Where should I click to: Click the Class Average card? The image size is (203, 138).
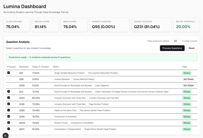point(17,25)
